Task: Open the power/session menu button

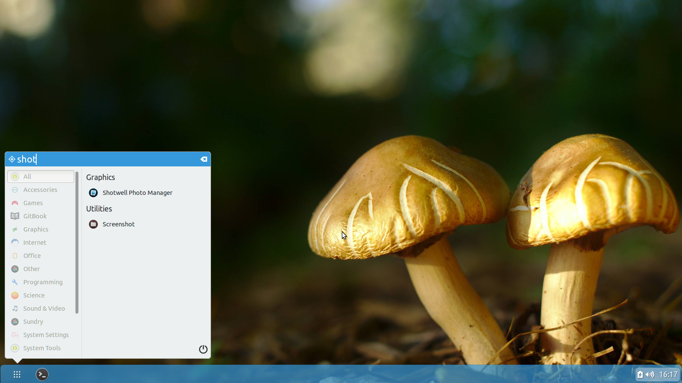Action: pyautogui.click(x=203, y=349)
